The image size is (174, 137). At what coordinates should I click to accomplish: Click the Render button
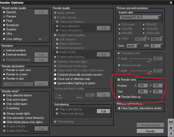[x=150, y=131]
